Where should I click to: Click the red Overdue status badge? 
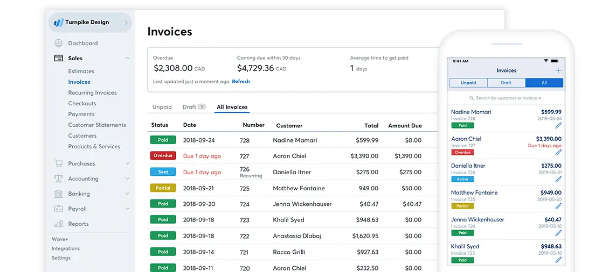click(163, 156)
